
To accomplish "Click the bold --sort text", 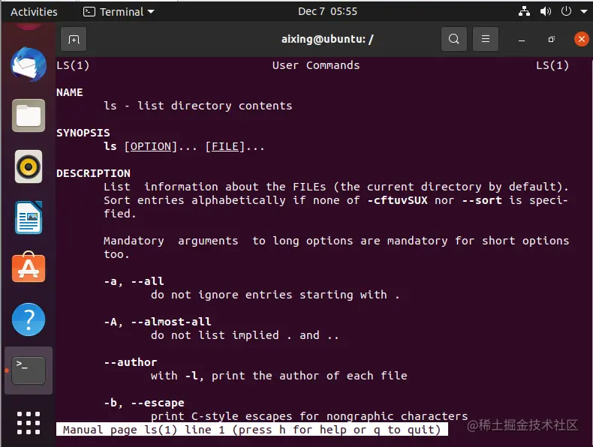I will (482, 200).
